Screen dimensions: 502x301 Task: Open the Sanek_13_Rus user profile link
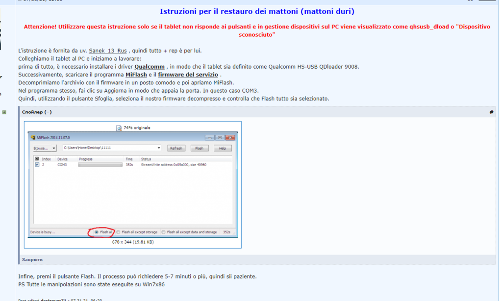[x=107, y=50]
